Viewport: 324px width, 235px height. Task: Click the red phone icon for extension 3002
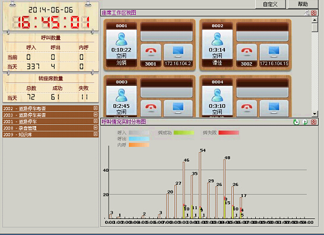pos(246,51)
